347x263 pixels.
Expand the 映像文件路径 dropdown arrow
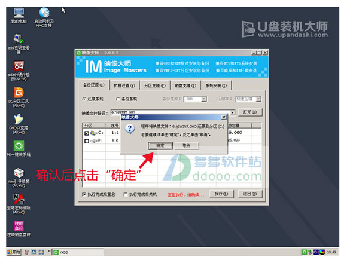232,112
